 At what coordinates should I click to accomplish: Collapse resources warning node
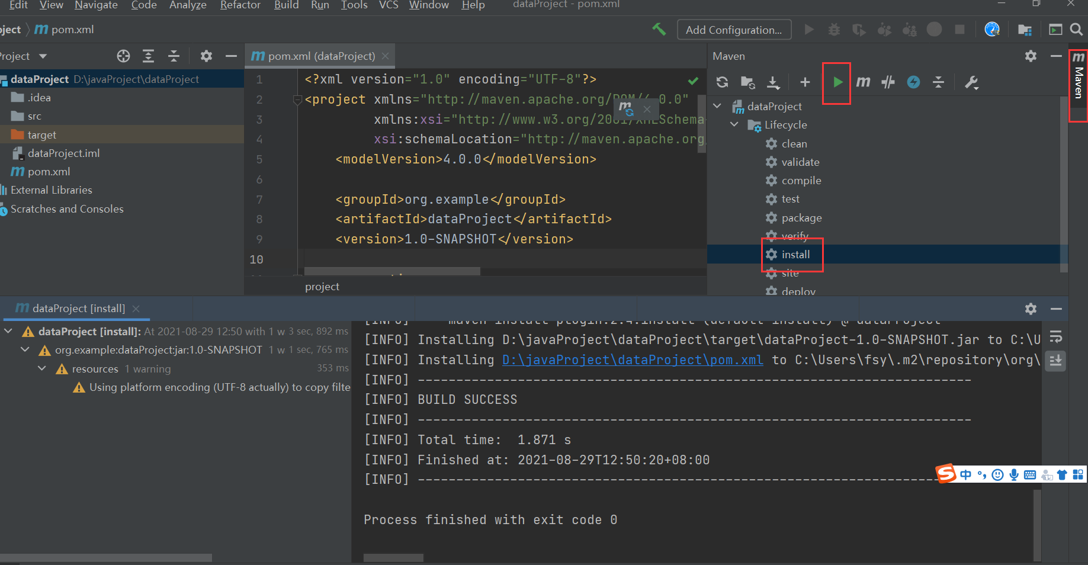(x=42, y=368)
